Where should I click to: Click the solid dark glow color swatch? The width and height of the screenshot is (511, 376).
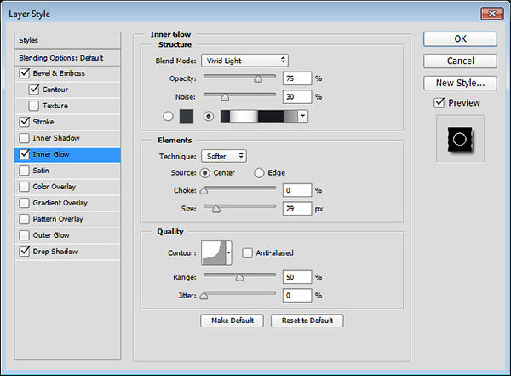[x=187, y=117]
